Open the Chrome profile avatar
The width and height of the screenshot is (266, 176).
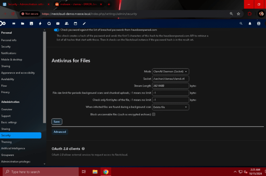(x=261, y=14)
